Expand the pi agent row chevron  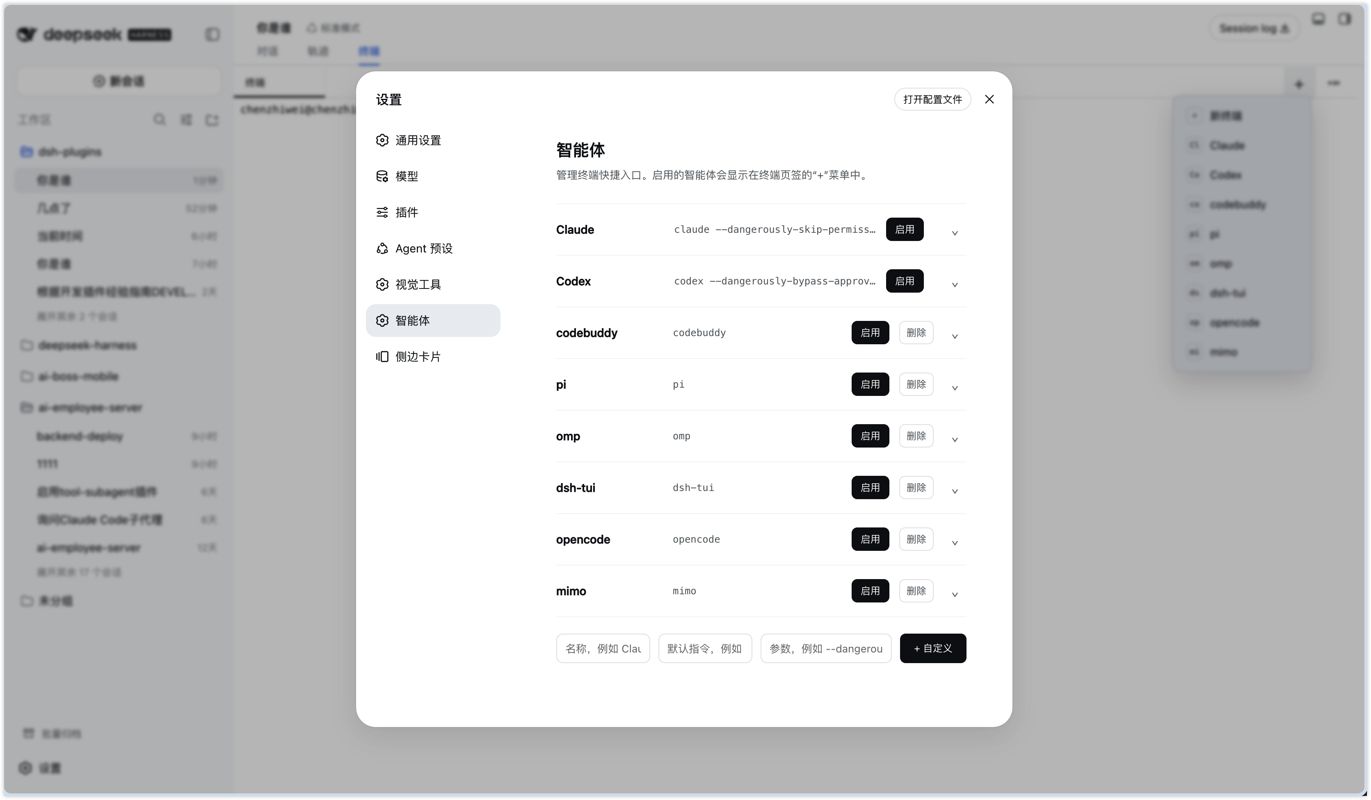coord(954,388)
